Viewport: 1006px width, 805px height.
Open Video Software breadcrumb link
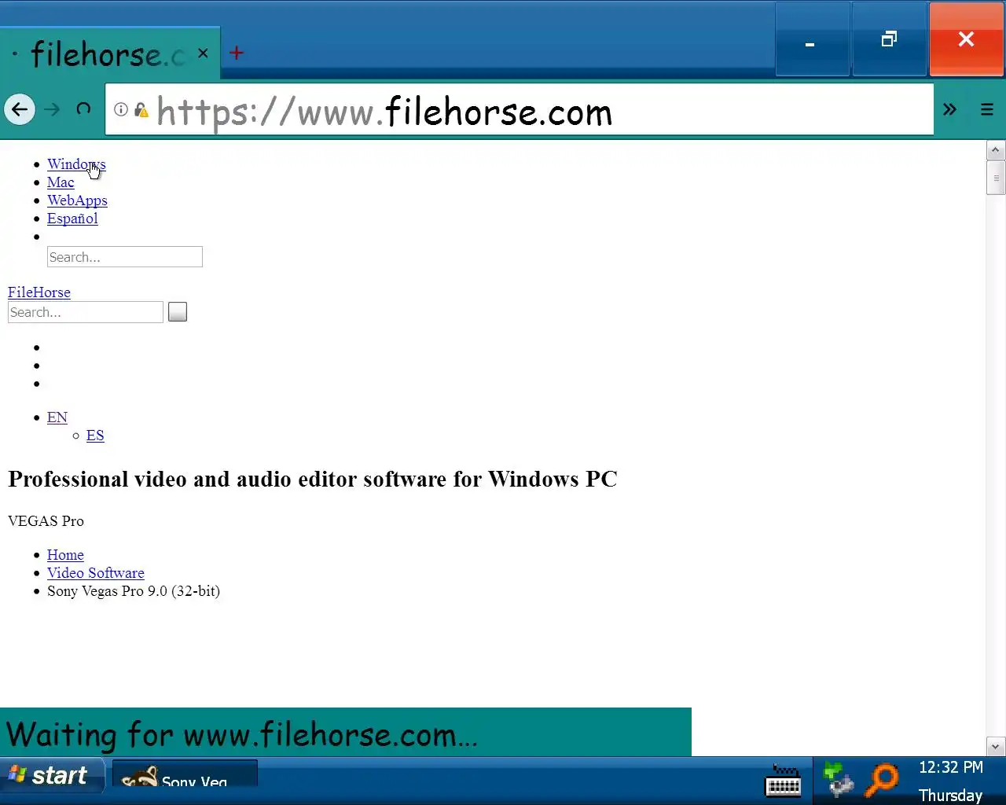(x=96, y=572)
